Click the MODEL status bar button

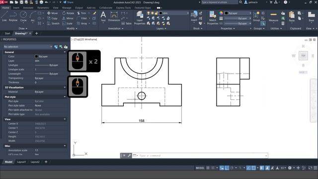(x=200, y=168)
